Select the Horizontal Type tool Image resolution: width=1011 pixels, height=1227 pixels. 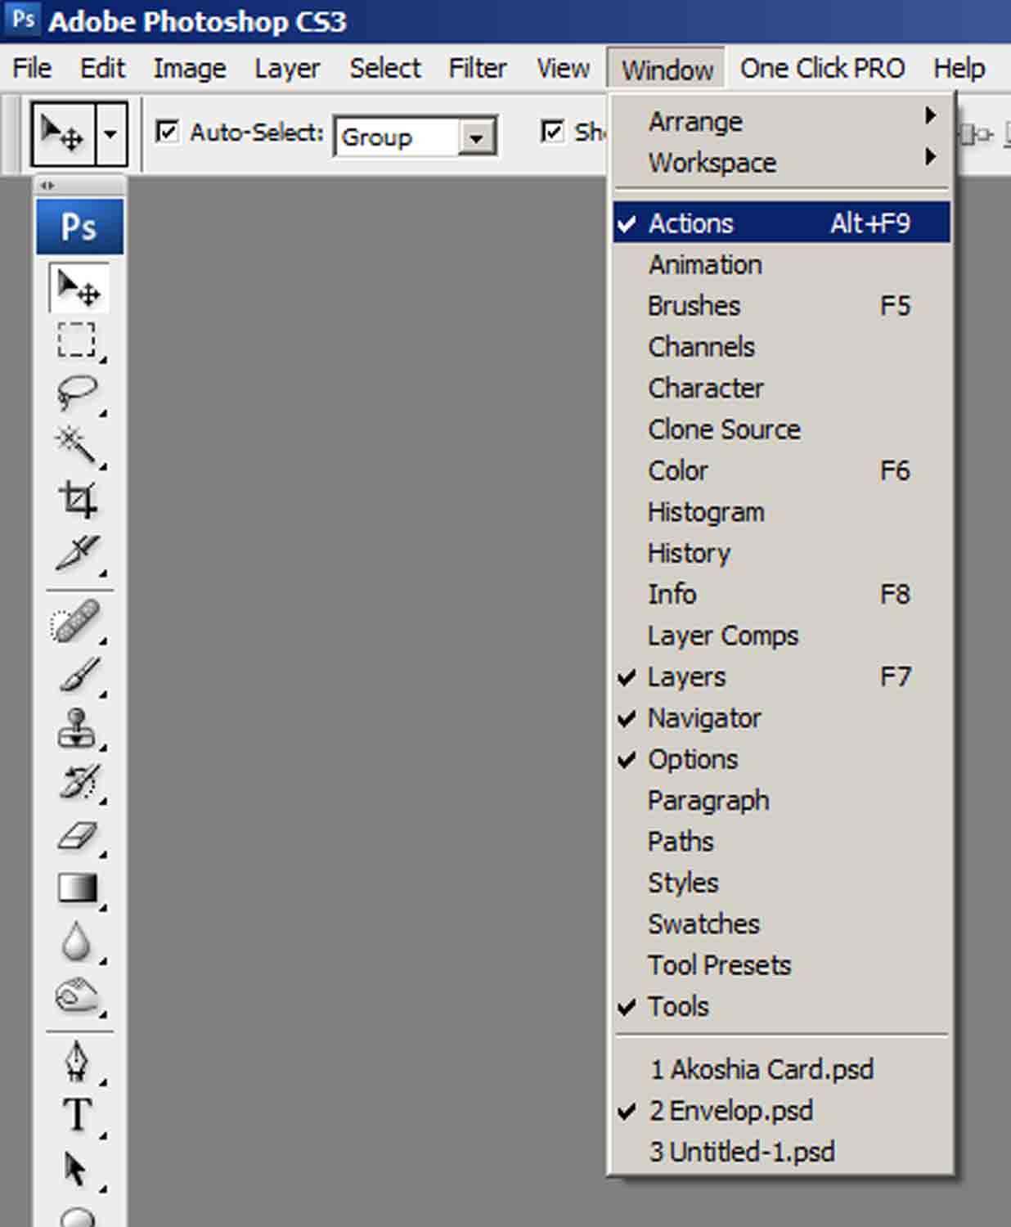[78, 1114]
